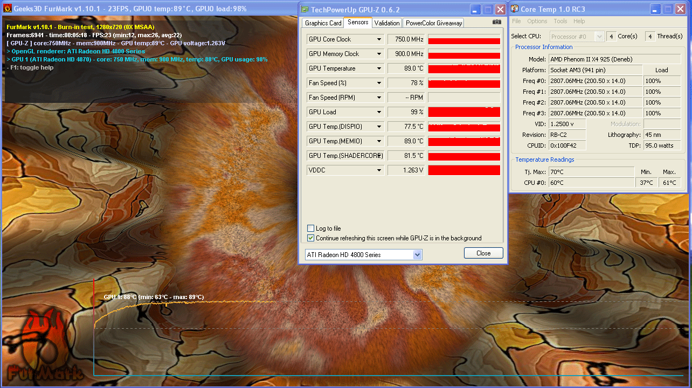692x388 pixels.
Task: Open the PowerColor Giveaway tab
Action: pyautogui.click(x=433, y=23)
